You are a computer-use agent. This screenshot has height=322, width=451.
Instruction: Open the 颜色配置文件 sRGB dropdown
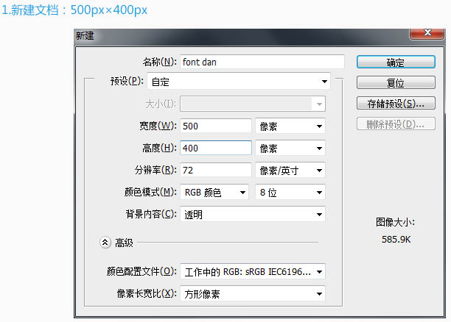(253, 271)
